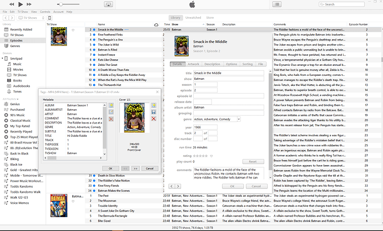
Task: Open the File tab in info dialog
Action: [x=261, y=64]
